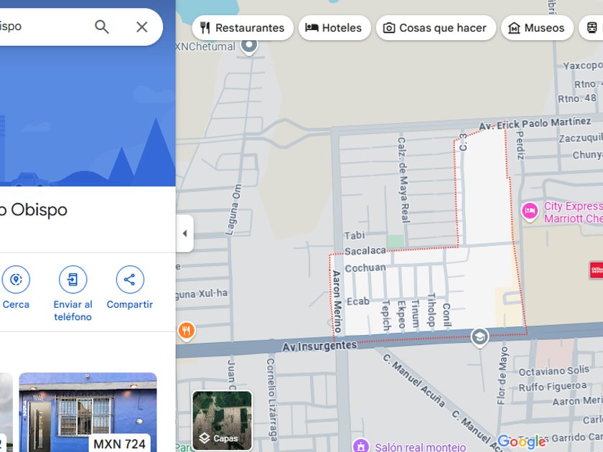
Task: Click the Av. Erick Paolo Martínez label
Action: tap(535, 123)
